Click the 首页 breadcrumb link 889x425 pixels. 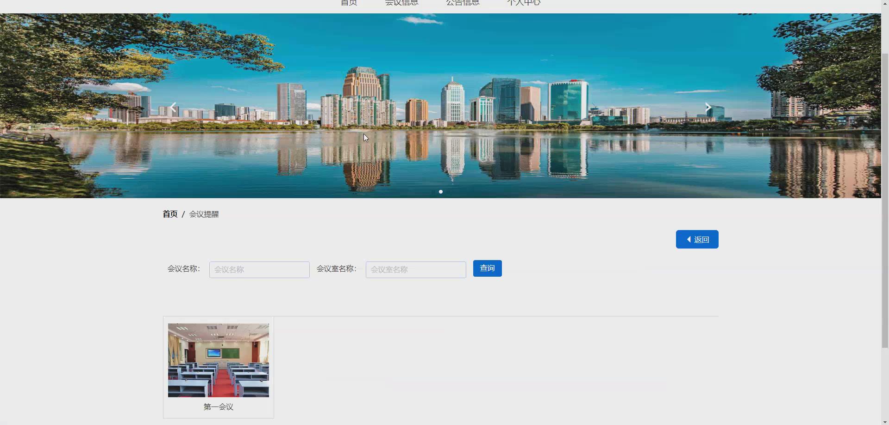point(169,214)
